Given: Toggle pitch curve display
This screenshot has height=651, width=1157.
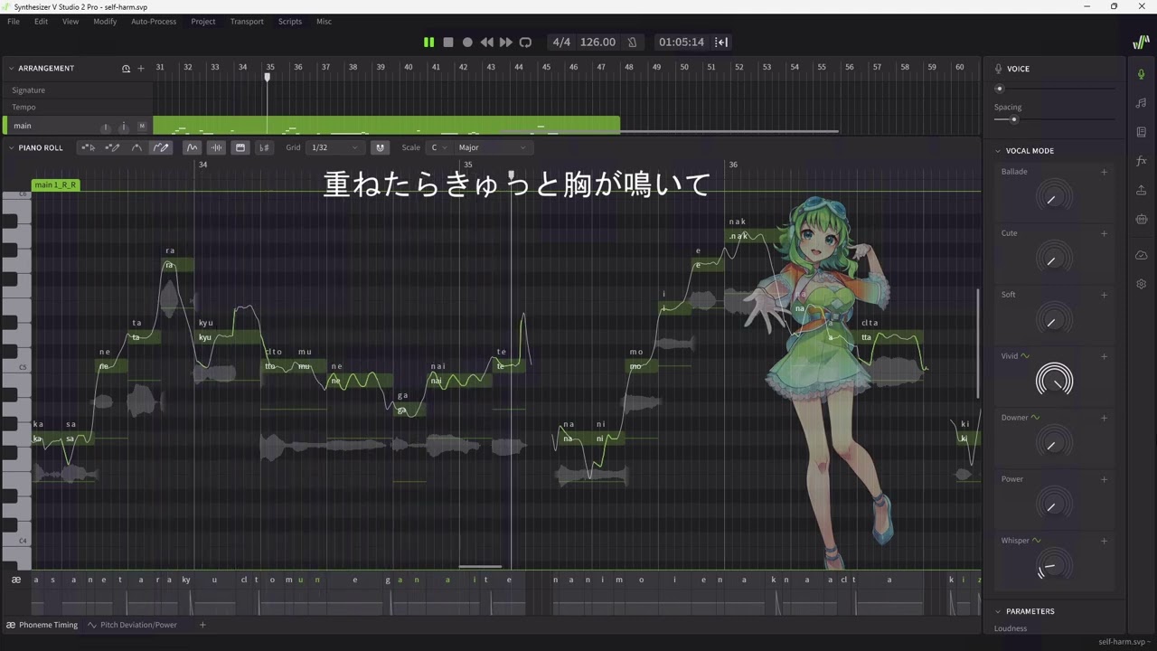Looking at the screenshot, I should [192, 147].
